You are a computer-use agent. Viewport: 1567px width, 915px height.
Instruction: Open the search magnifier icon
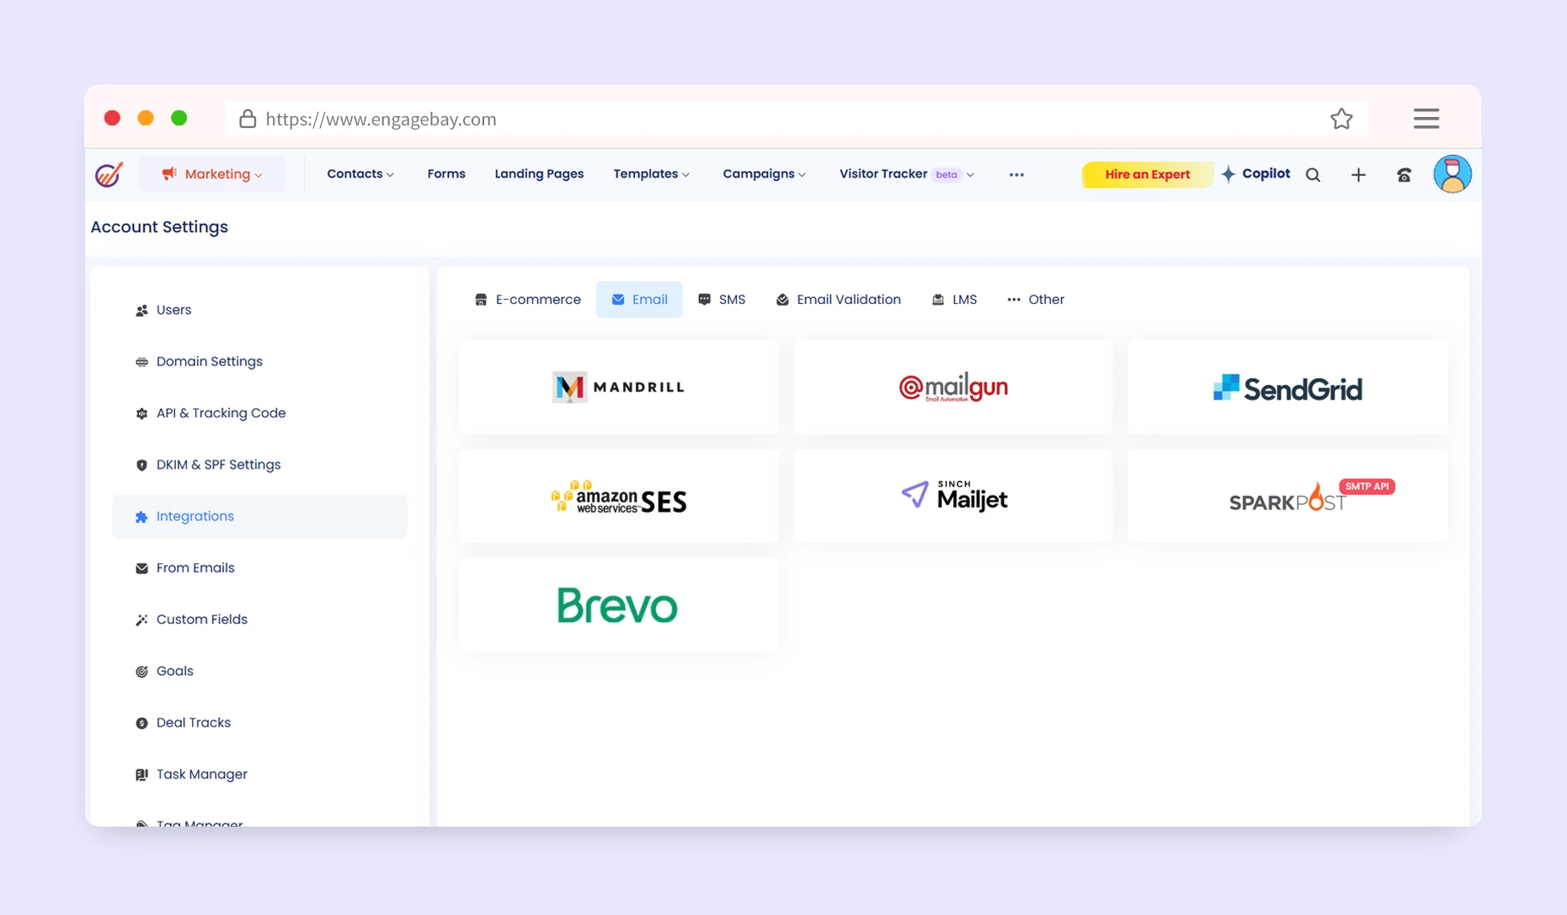pos(1313,175)
